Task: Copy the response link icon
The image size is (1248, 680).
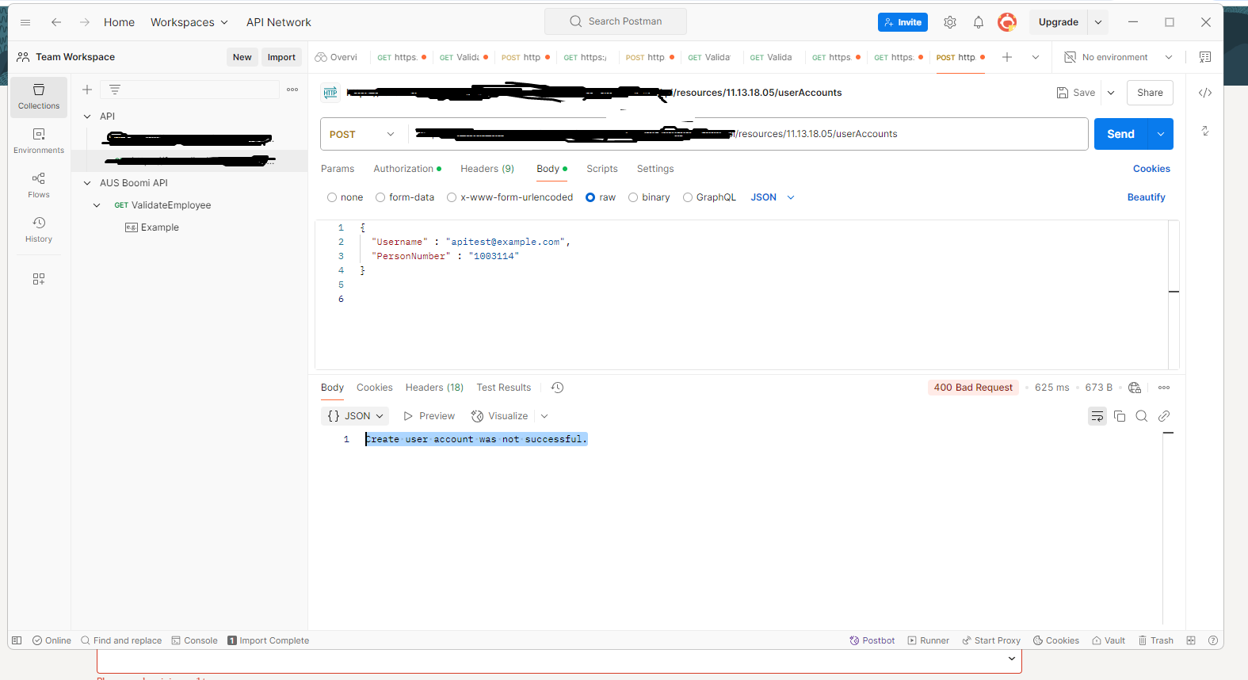Action: pos(1164,416)
